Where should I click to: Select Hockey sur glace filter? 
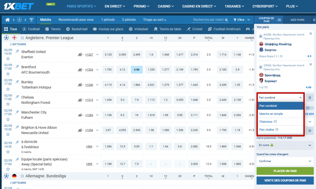[108, 29]
